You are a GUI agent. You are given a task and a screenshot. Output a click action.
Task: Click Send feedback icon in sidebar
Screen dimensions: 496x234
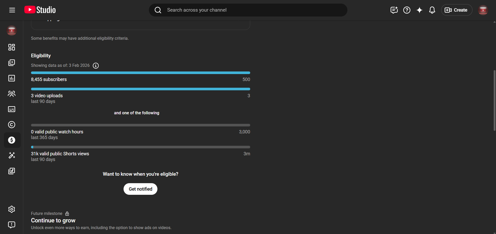point(12,225)
